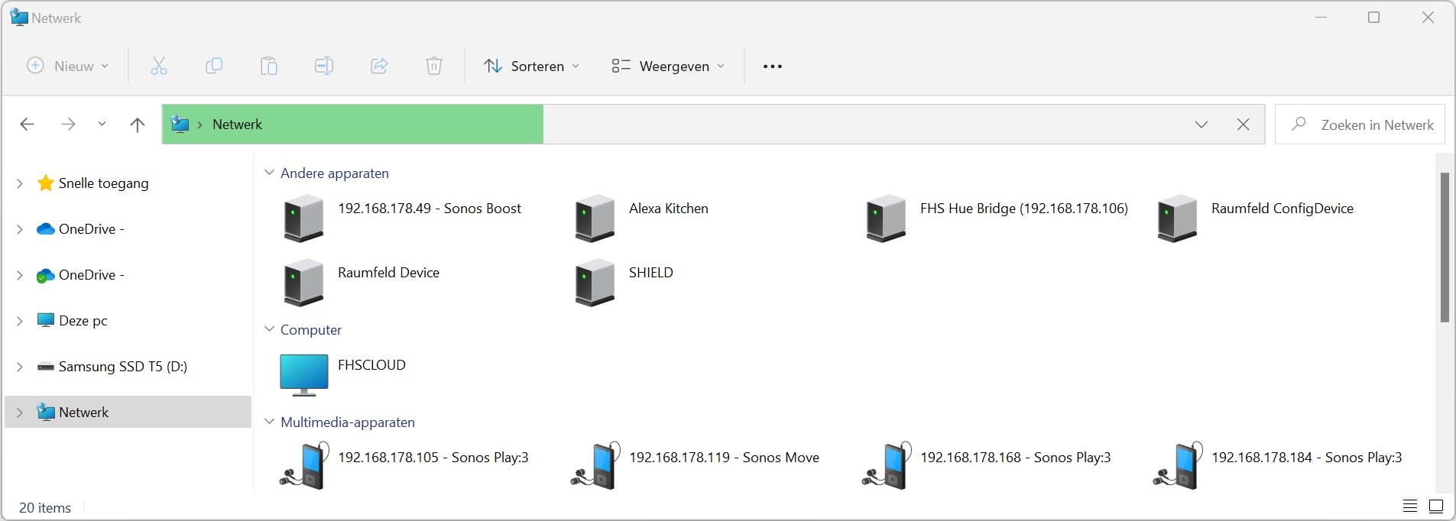Select the Sonos Move media device icon
1456x521 pixels.
tap(595, 465)
